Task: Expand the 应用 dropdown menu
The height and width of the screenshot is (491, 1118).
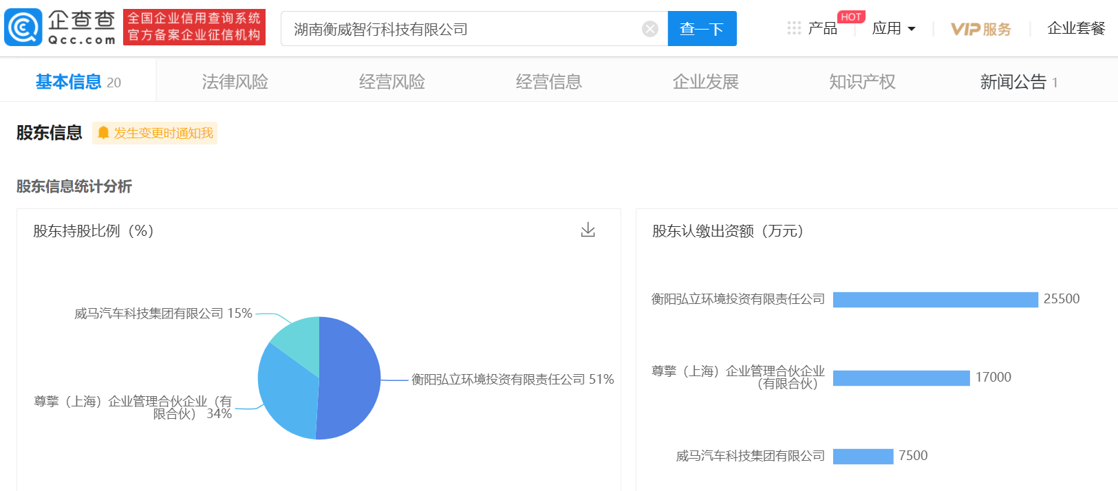Action: click(x=894, y=28)
